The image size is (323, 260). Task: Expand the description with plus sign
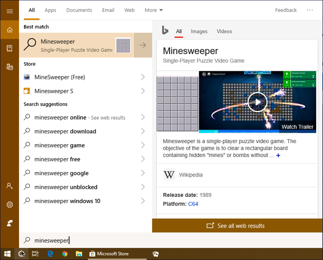click(x=278, y=155)
